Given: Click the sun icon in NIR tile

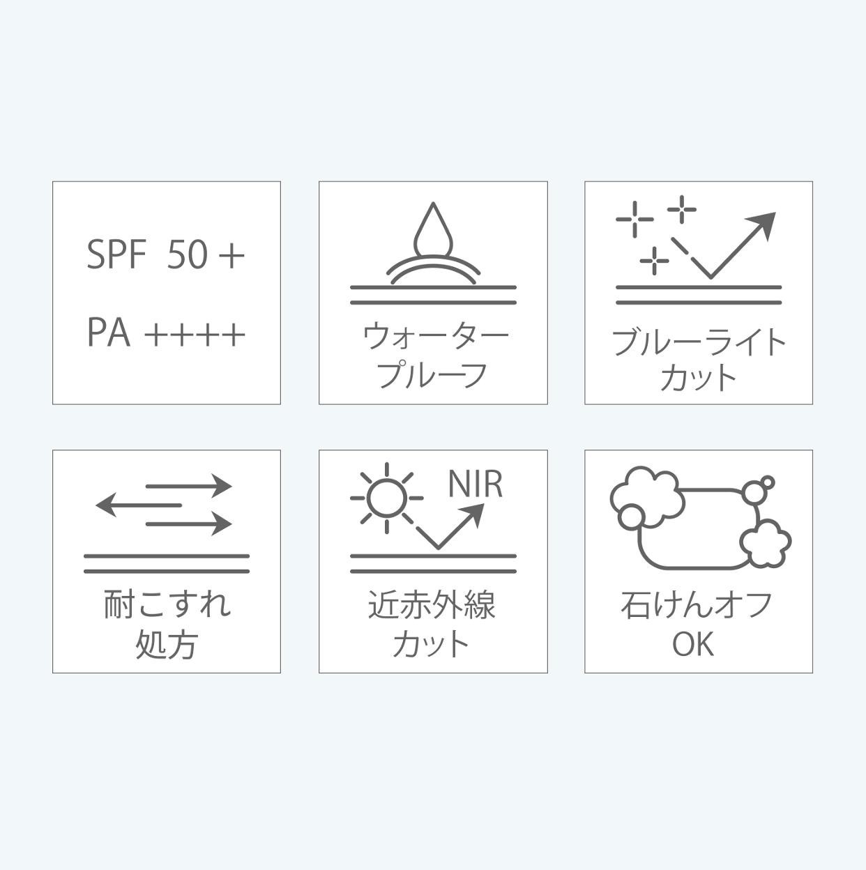Looking at the screenshot, I should (x=386, y=498).
